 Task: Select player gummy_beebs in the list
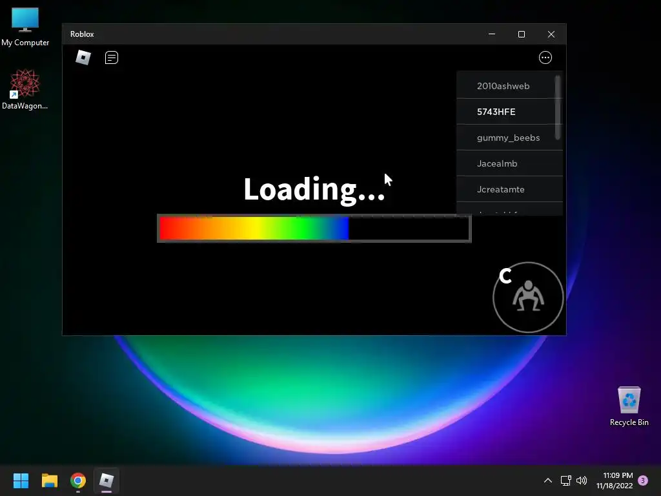tap(510, 138)
